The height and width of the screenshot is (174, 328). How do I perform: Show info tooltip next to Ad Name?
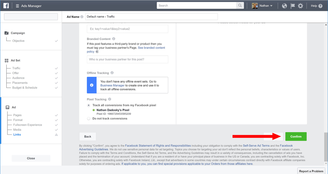coord(82,17)
